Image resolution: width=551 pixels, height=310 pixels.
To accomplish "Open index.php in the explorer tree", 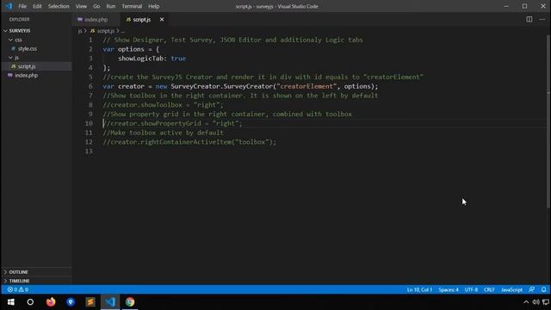I will tap(26, 75).
